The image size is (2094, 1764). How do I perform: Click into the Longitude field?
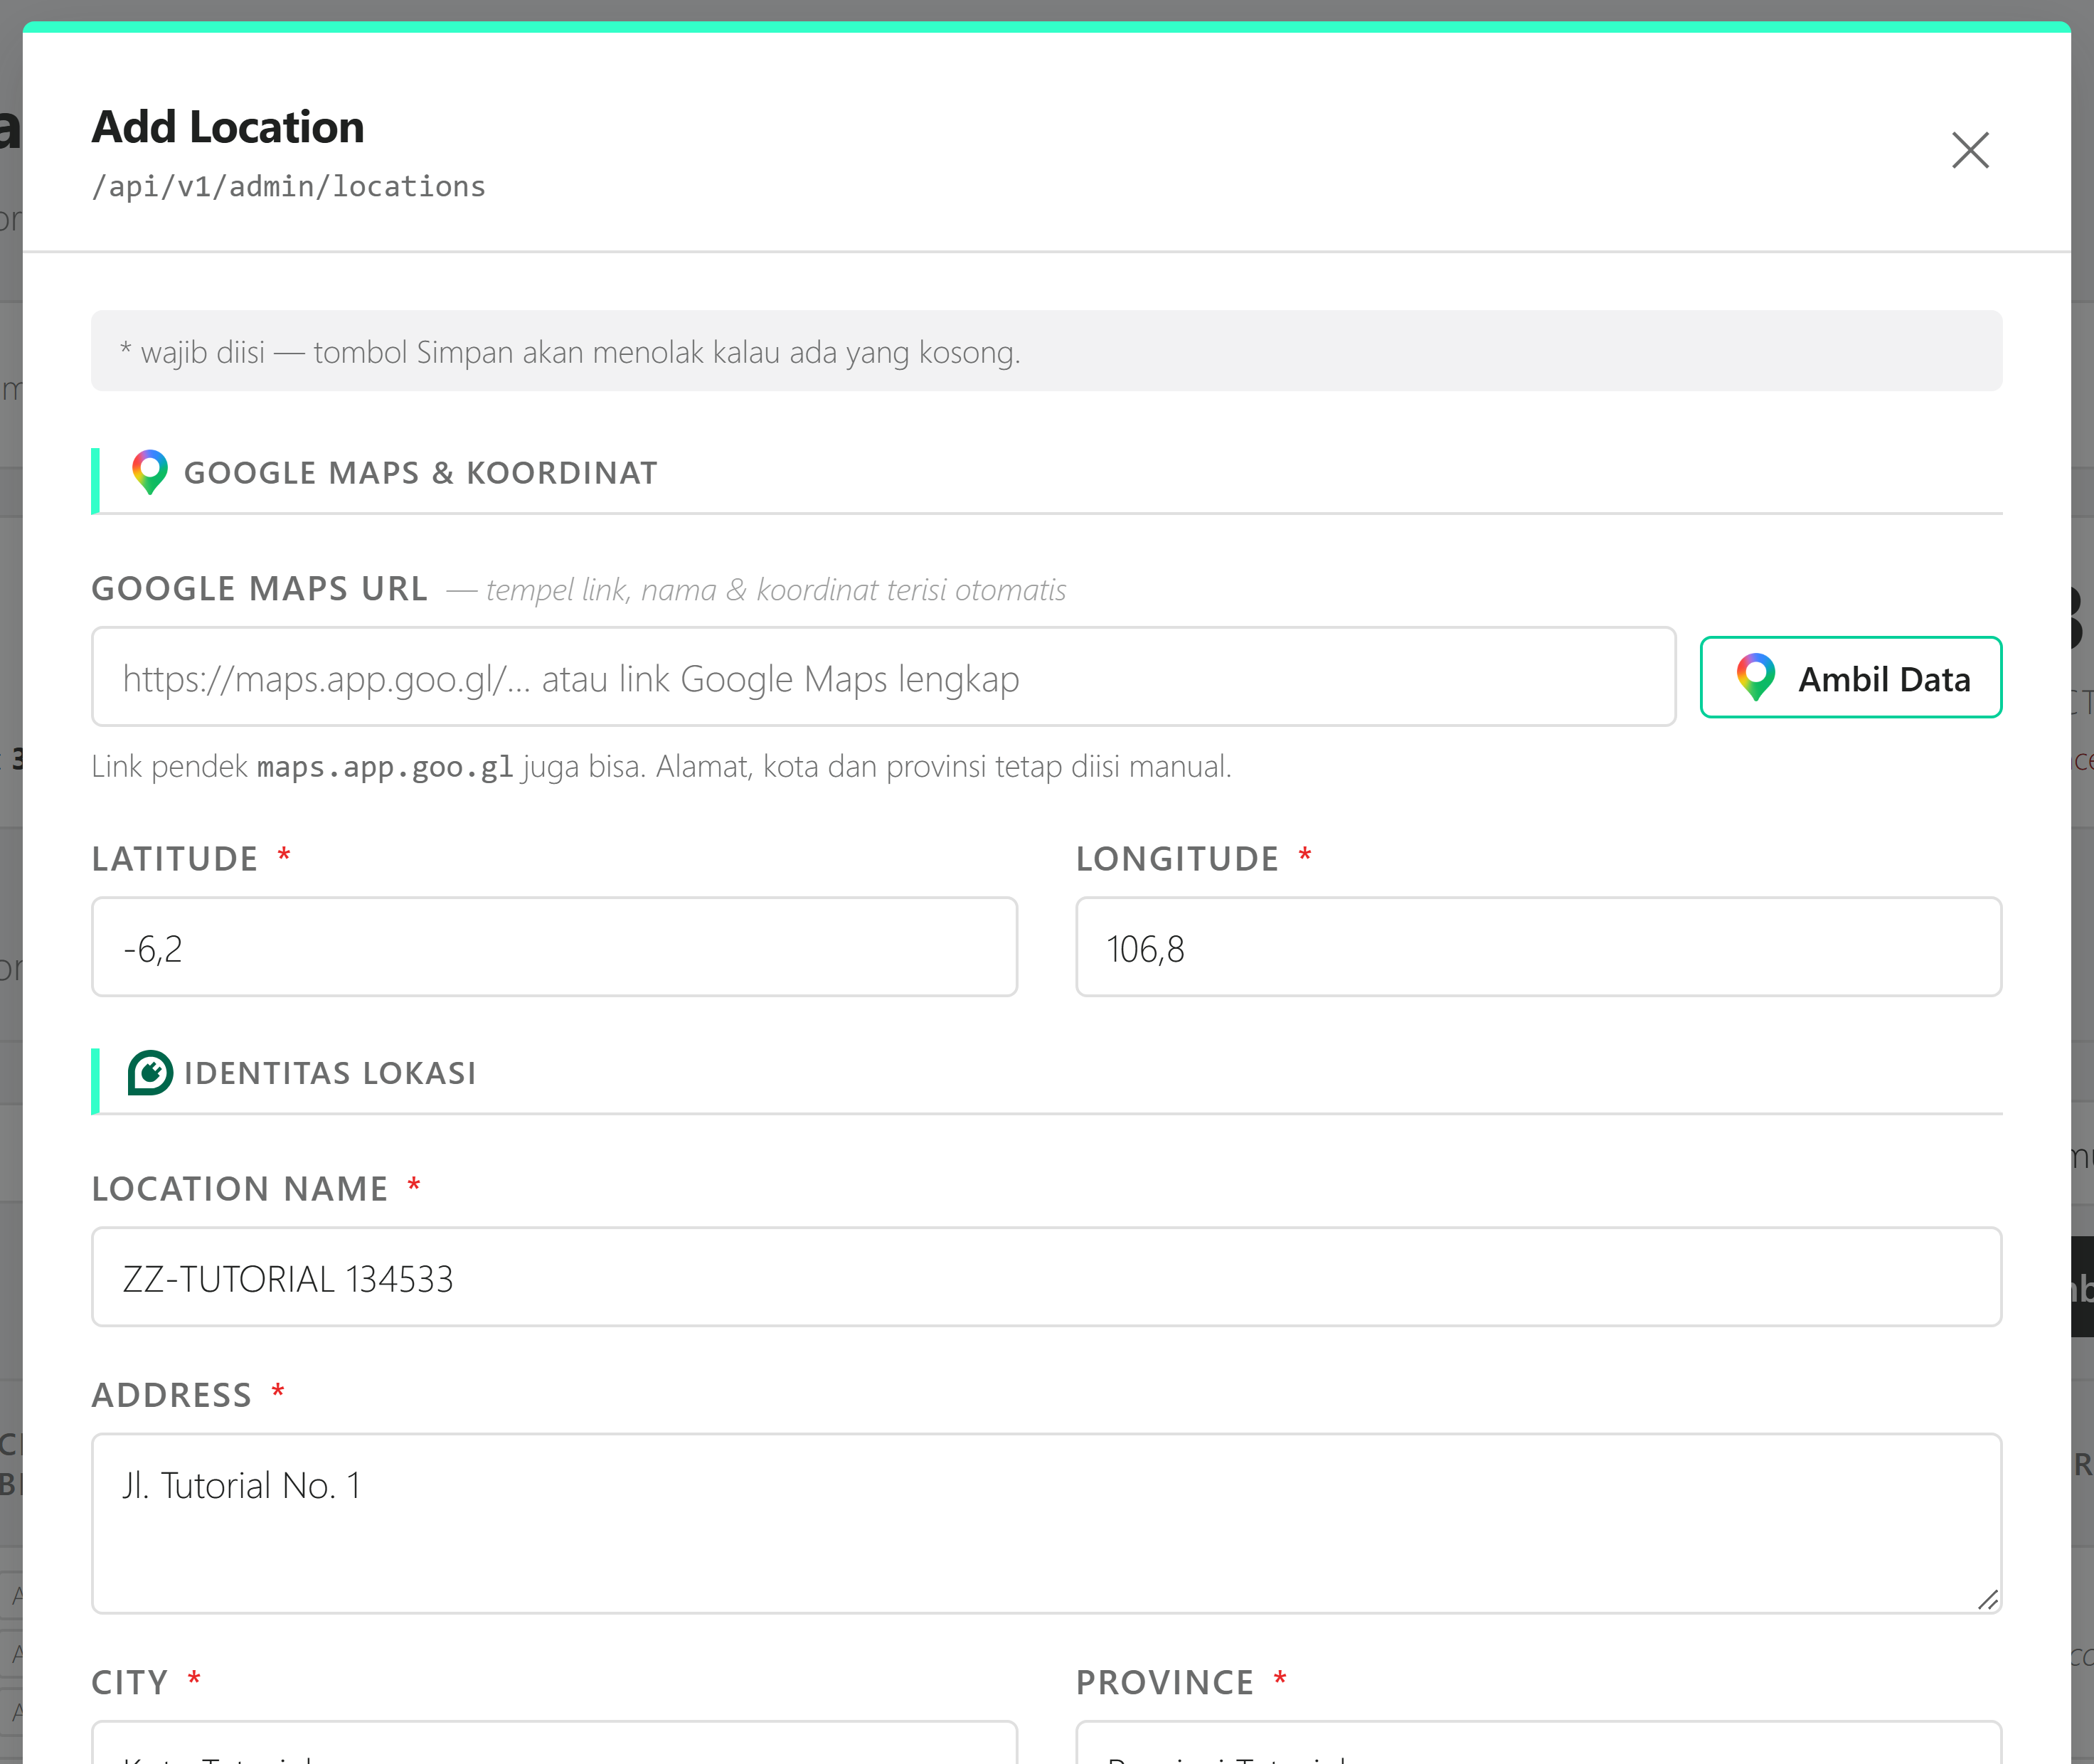(x=1538, y=947)
